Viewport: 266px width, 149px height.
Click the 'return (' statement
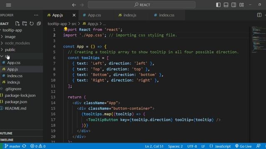point(77,97)
